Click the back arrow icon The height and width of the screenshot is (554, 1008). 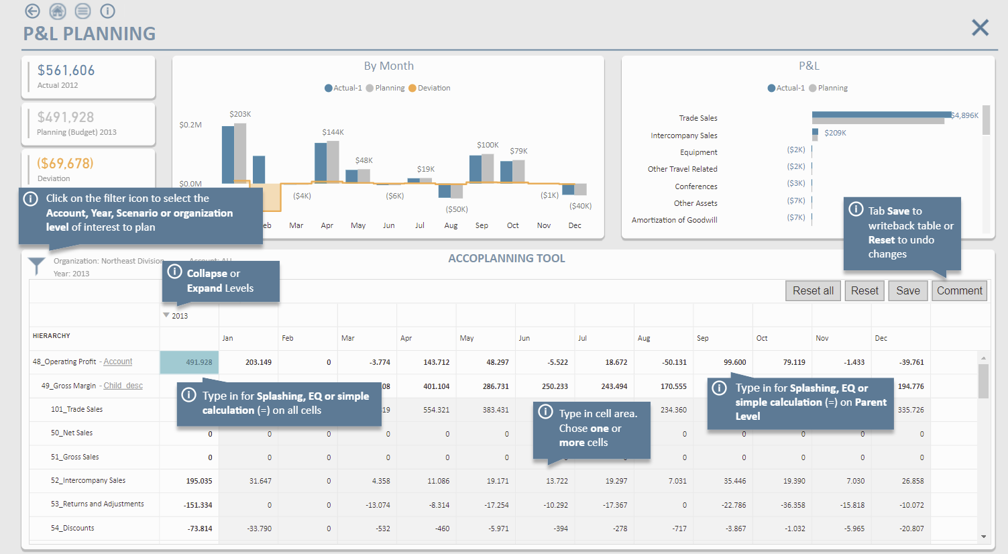click(x=32, y=11)
